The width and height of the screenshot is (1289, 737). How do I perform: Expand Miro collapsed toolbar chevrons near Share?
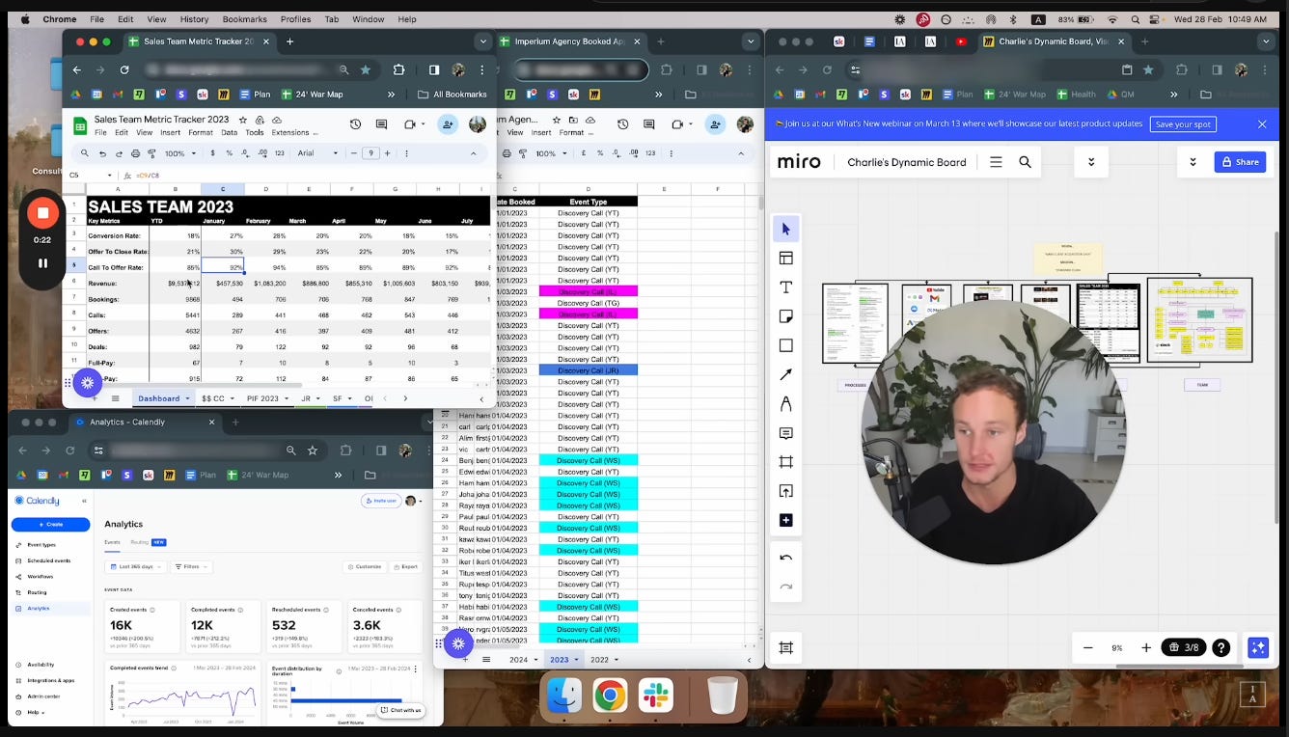click(1193, 162)
